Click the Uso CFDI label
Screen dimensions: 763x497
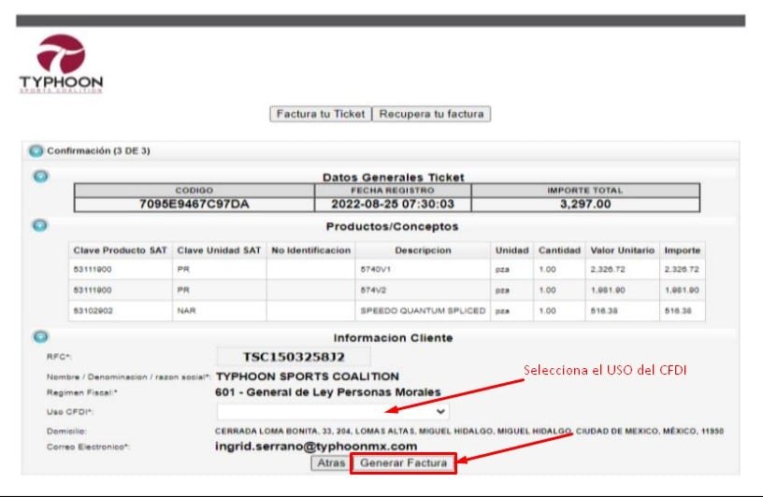(70, 412)
